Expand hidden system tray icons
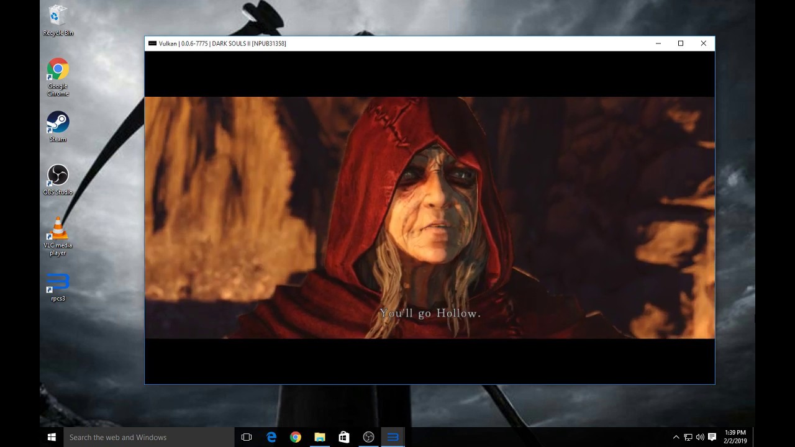The width and height of the screenshot is (795, 447). tap(676, 437)
